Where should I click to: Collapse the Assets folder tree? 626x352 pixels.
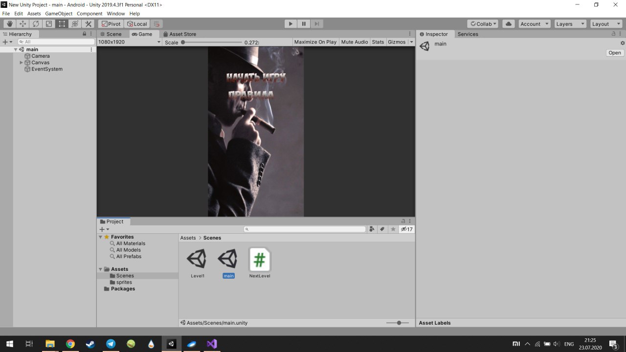click(101, 269)
